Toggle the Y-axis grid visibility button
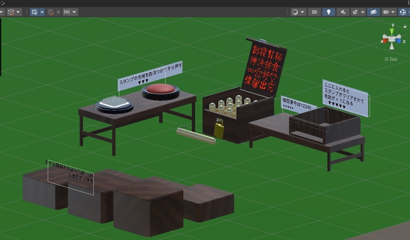 coord(34,12)
